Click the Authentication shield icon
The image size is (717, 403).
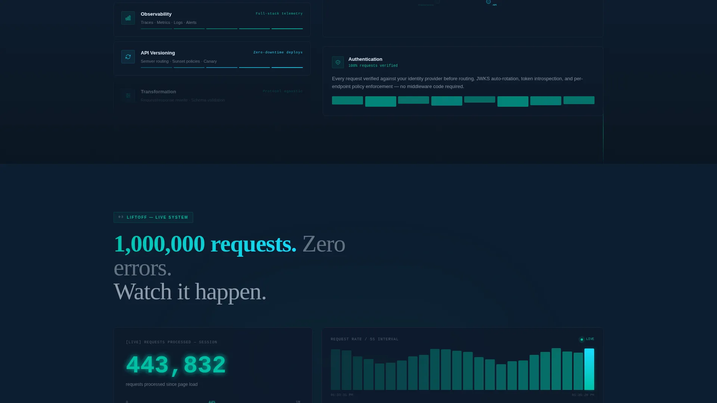(x=338, y=62)
